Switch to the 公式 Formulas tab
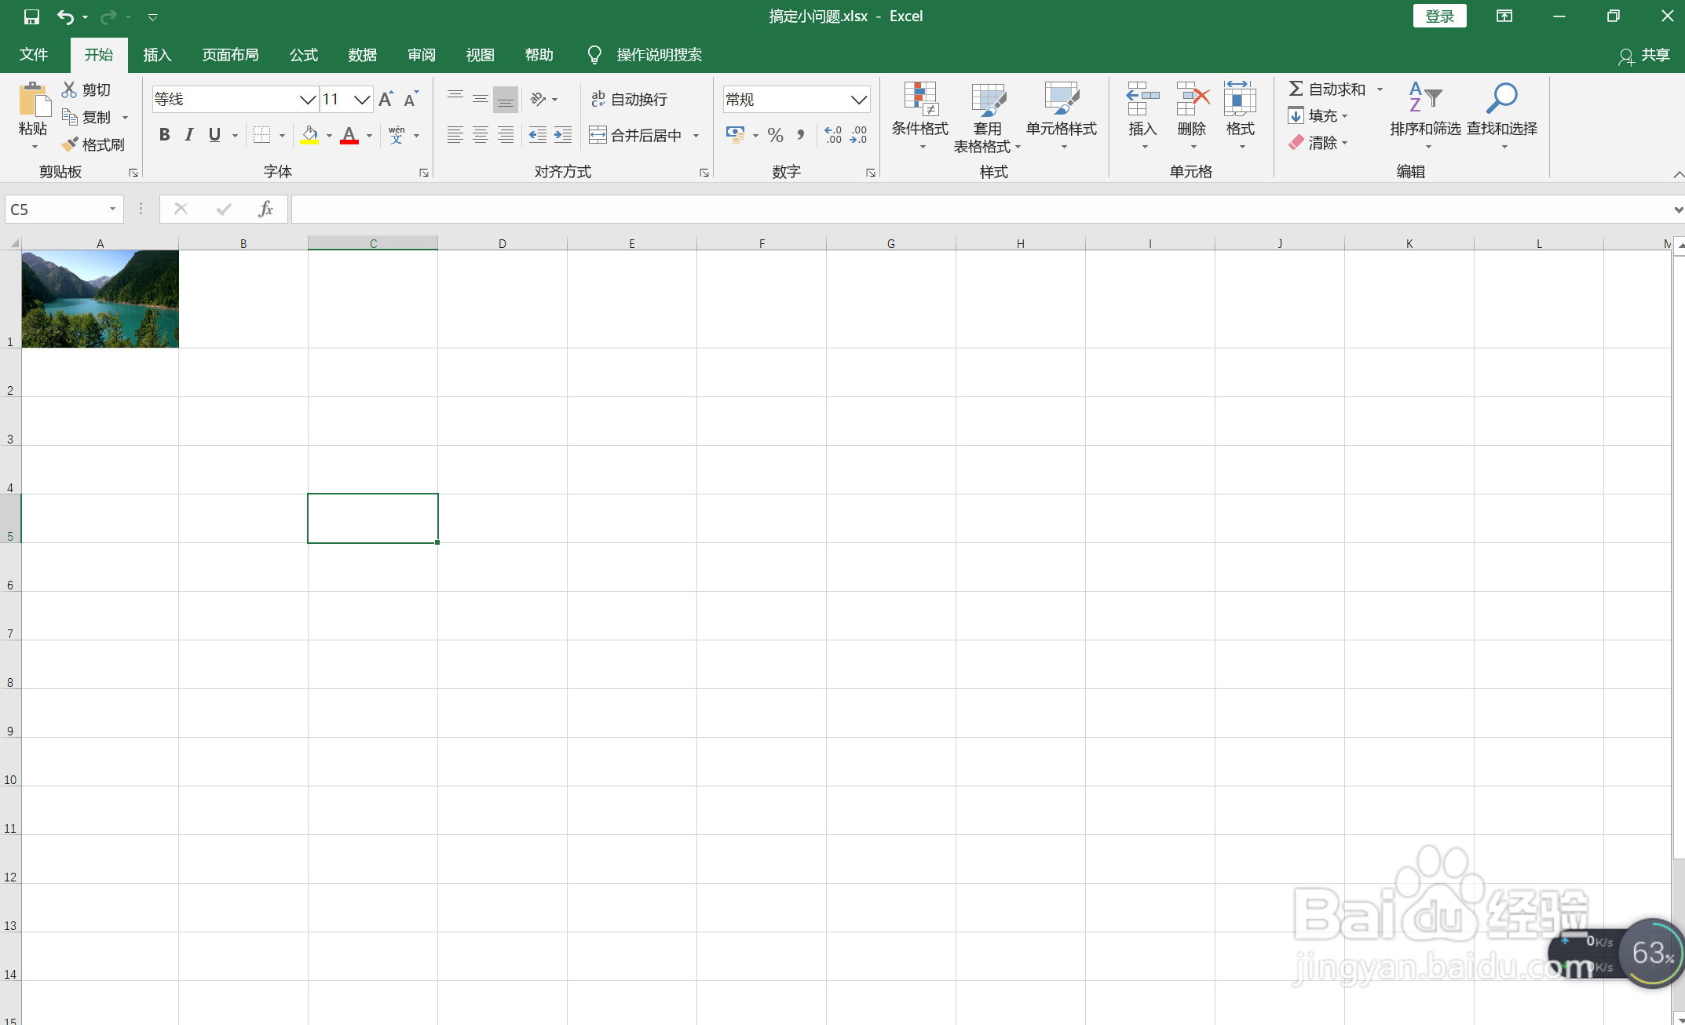 click(304, 55)
